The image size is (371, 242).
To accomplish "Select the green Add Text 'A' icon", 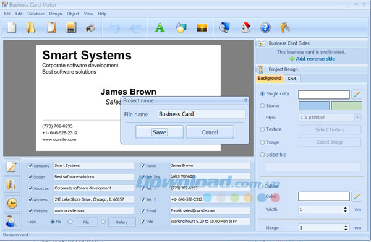I will pos(160,28).
